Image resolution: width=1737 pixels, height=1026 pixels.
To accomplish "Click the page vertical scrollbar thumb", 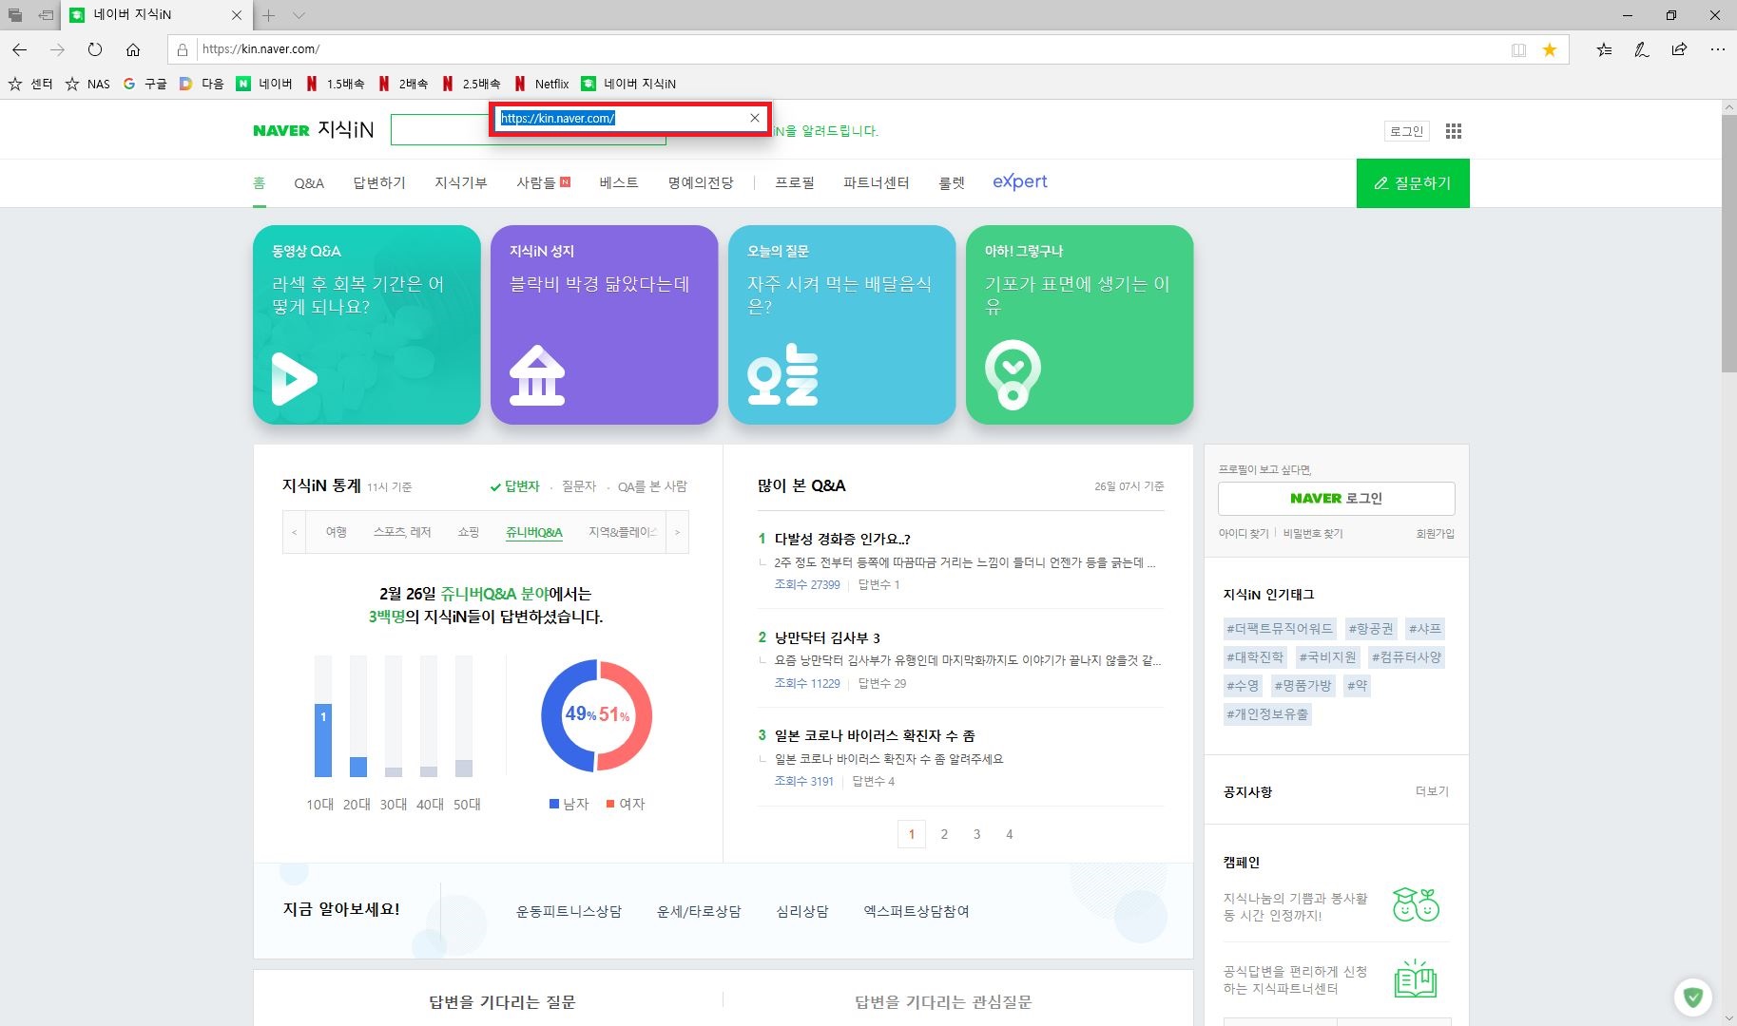I will tap(1728, 245).
